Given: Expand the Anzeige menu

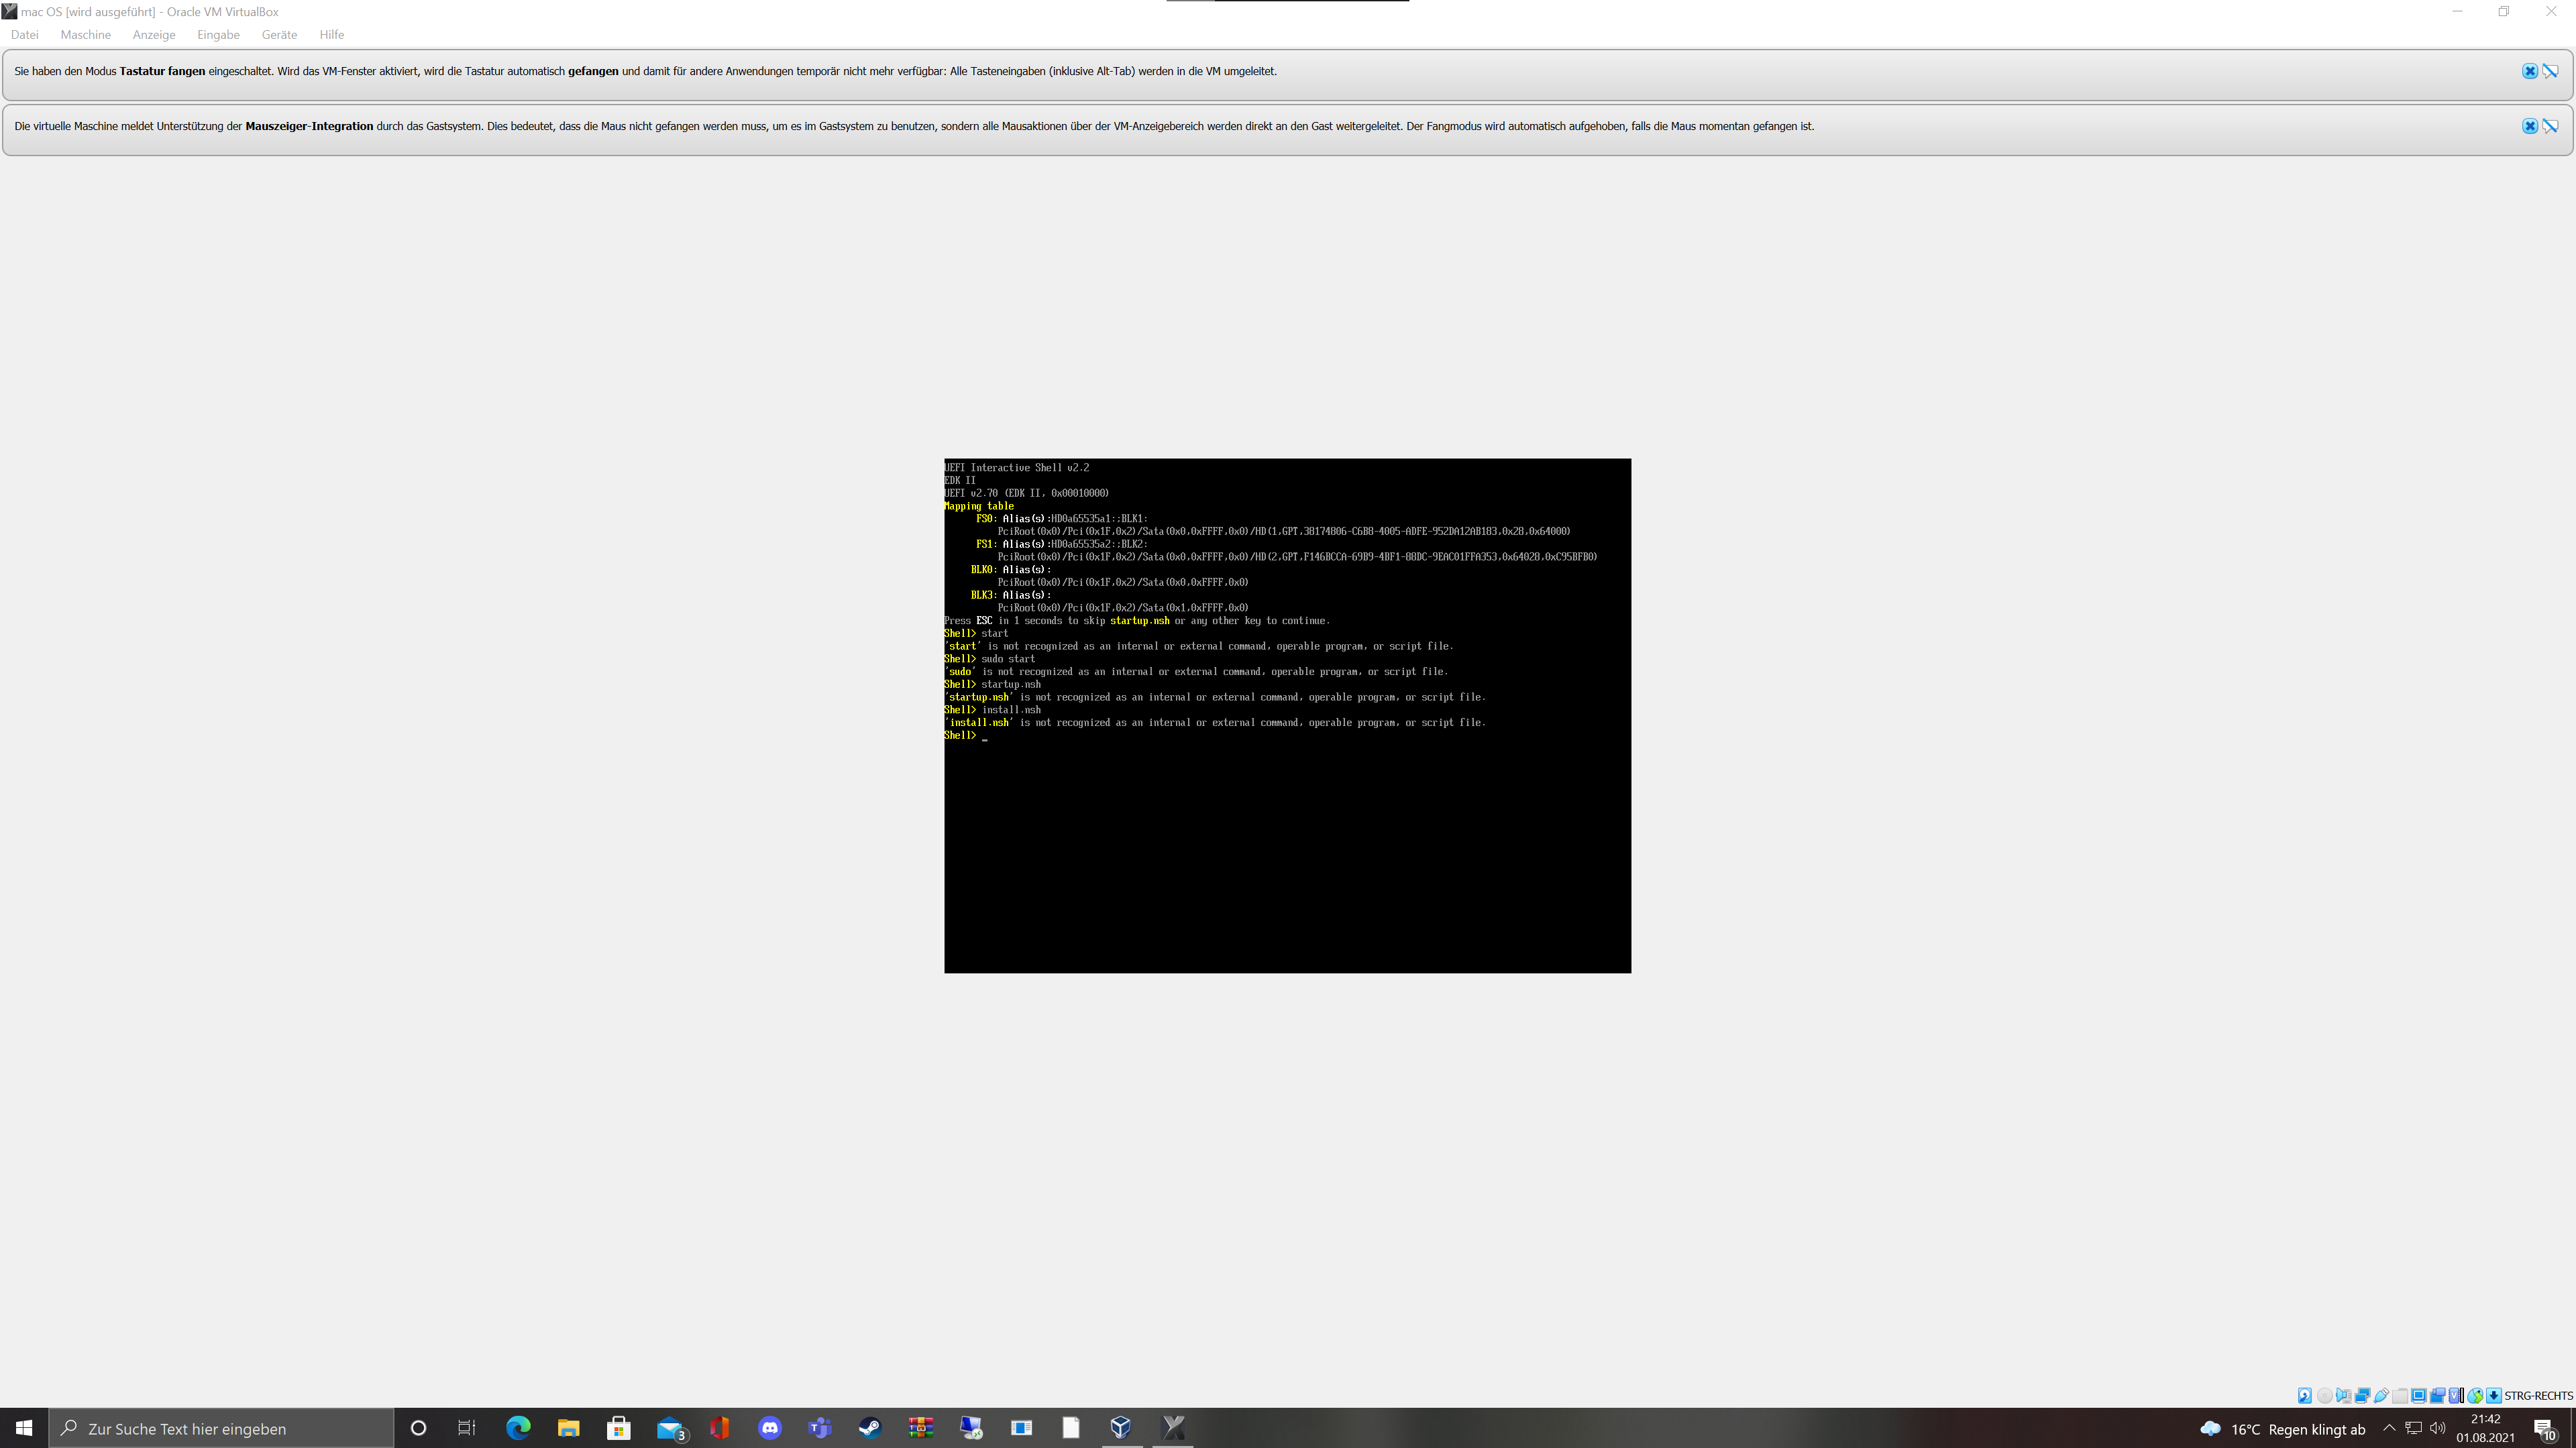Looking at the screenshot, I should click(154, 34).
